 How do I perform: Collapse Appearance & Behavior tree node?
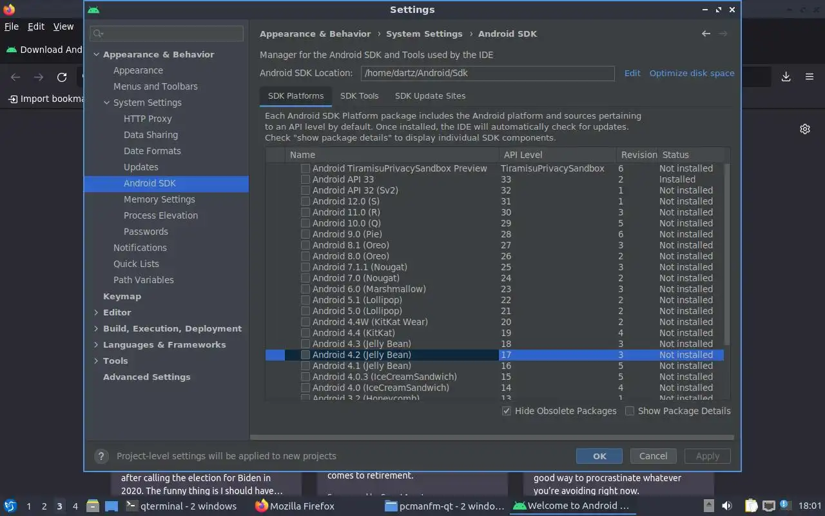click(x=96, y=54)
